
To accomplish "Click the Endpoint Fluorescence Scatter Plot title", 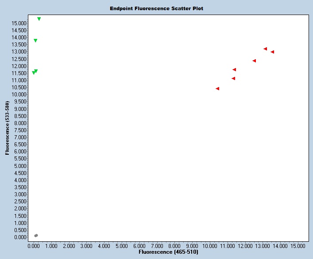I will [156, 8].
